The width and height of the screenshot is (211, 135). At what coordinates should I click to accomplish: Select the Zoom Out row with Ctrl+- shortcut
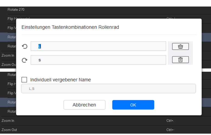81,130
